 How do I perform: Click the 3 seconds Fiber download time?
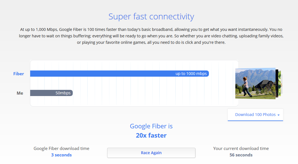click(x=61, y=155)
